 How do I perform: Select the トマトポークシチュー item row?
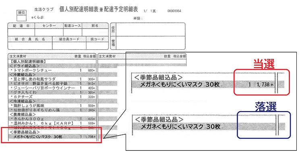(x=52, y=71)
